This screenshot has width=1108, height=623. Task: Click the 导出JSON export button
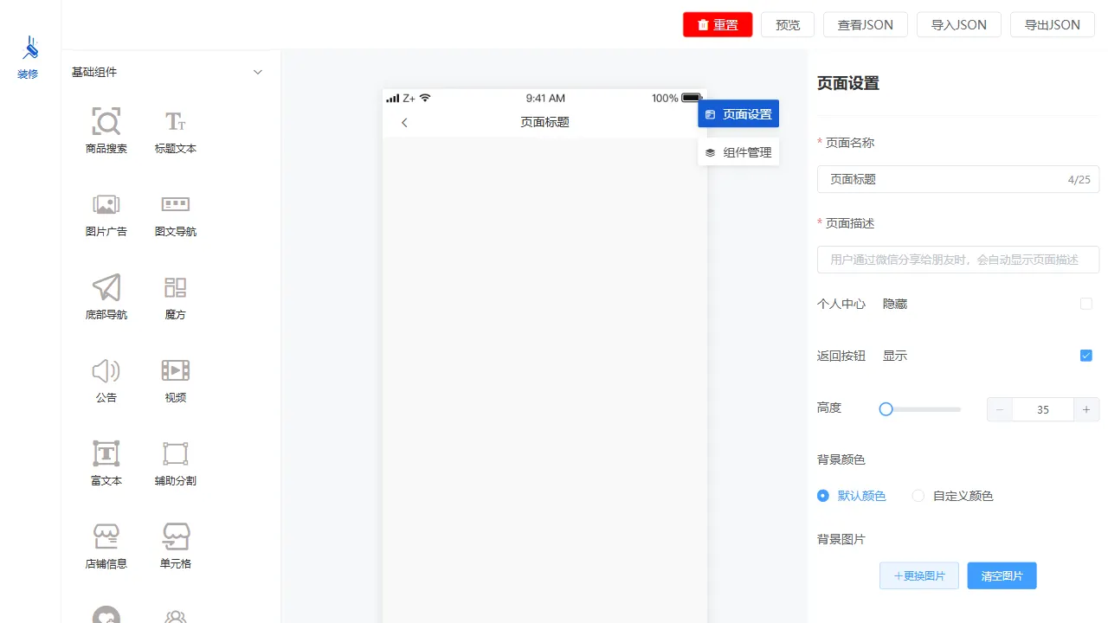[1053, 24]
